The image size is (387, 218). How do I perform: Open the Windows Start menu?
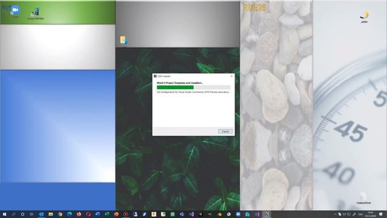tap(4, 214)
